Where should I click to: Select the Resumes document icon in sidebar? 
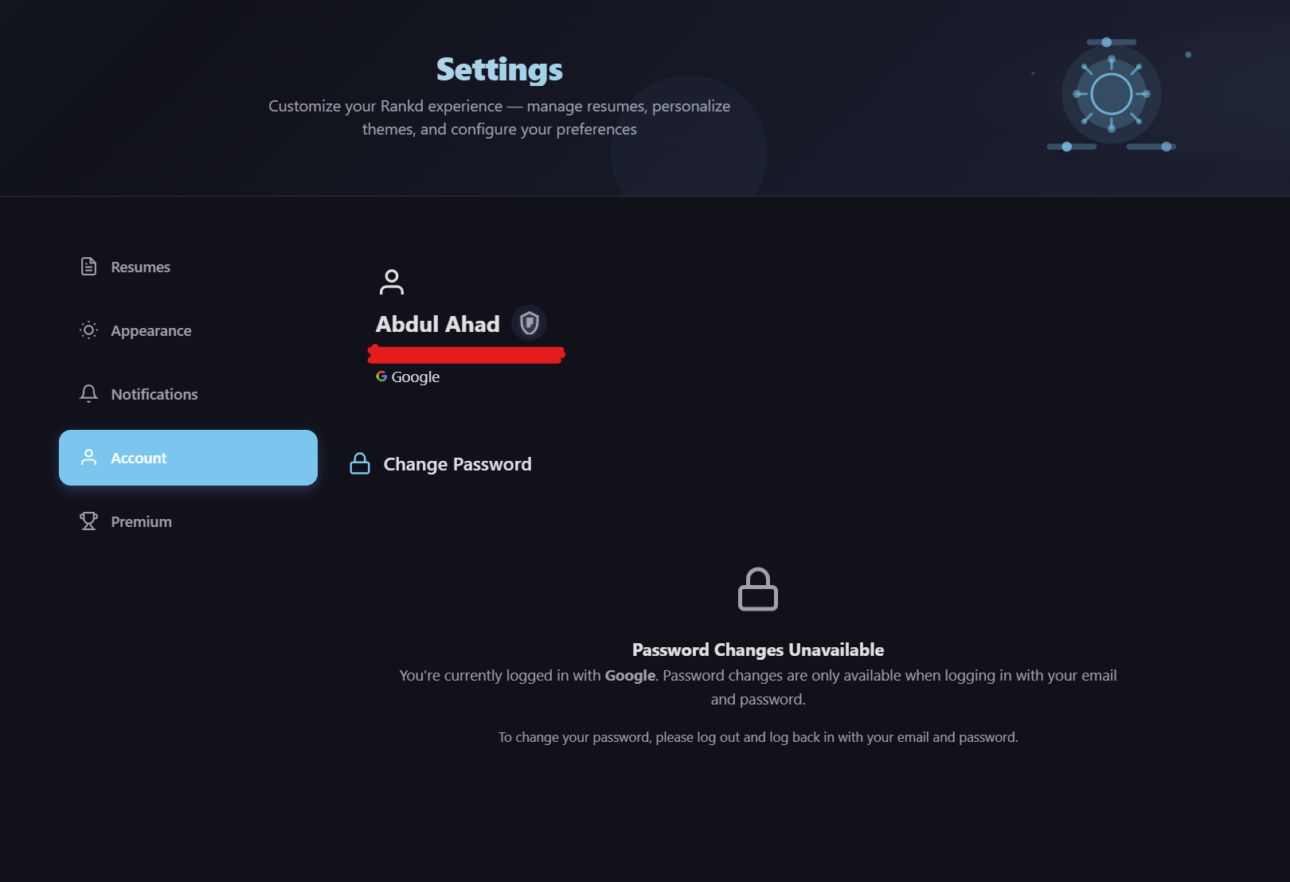tap(88, 267)
